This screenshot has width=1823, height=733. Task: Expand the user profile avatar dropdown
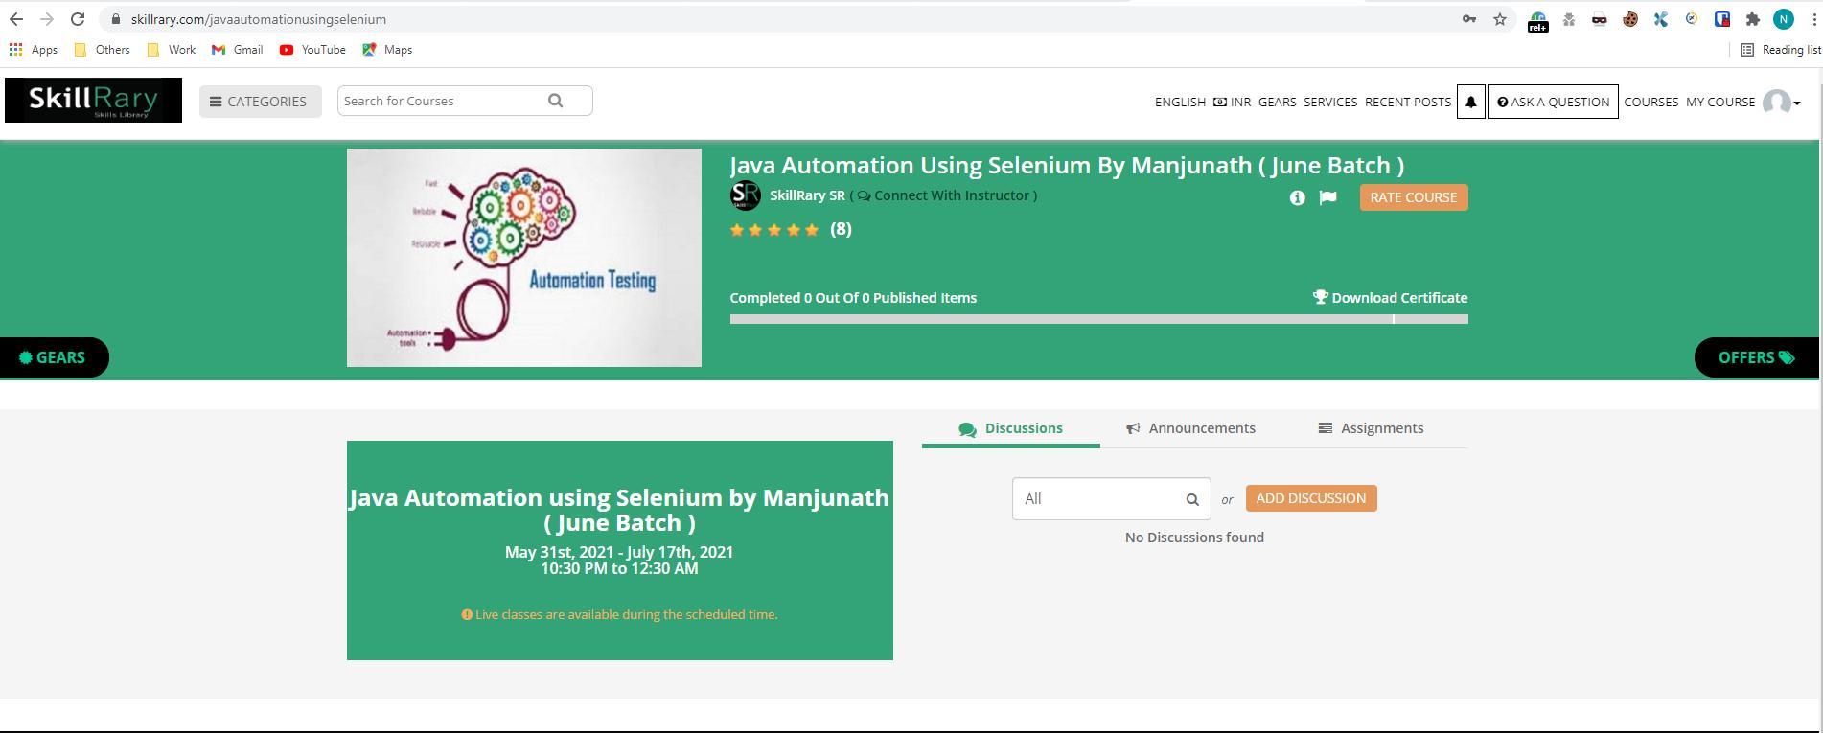click(1782, 102)
